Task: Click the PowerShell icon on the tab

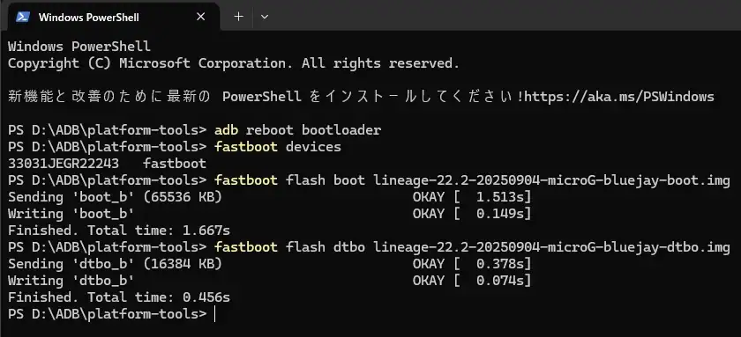Action: 23,17
